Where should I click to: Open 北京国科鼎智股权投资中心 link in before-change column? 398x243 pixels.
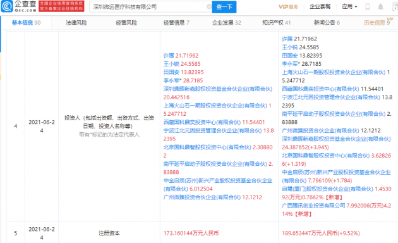[207, 147]
